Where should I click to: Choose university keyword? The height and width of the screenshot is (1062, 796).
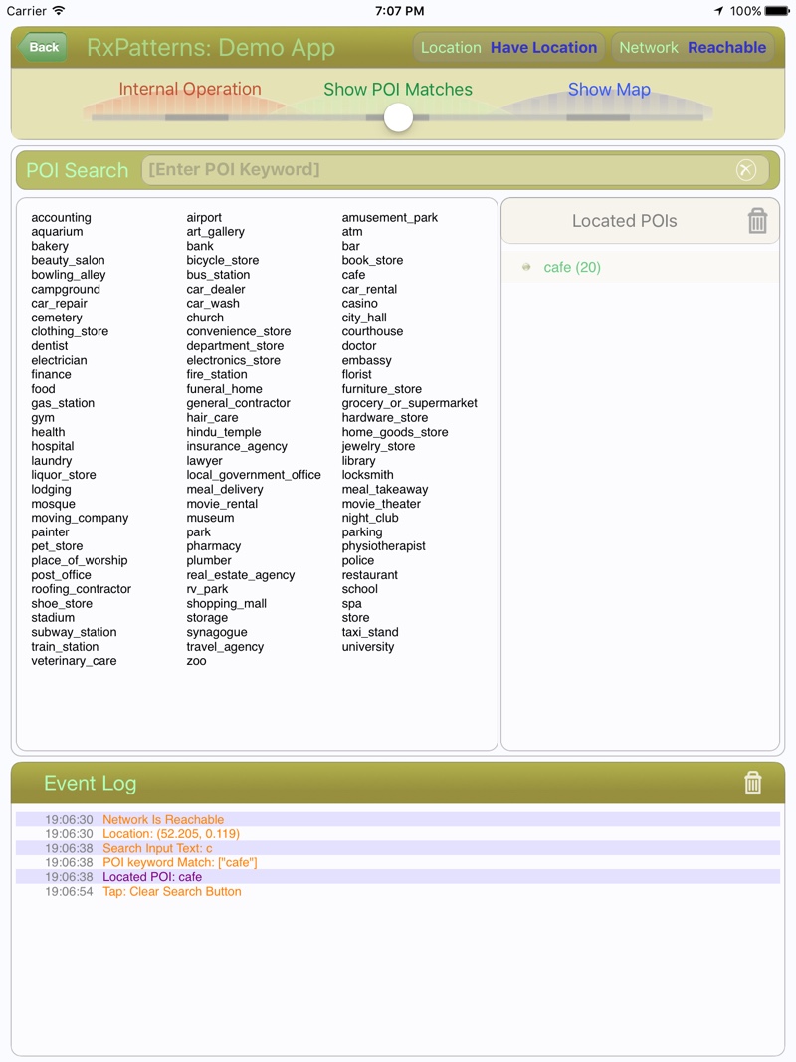coord(367,647)
